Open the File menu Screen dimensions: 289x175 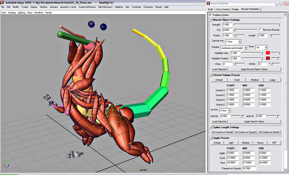coord(3,7)
